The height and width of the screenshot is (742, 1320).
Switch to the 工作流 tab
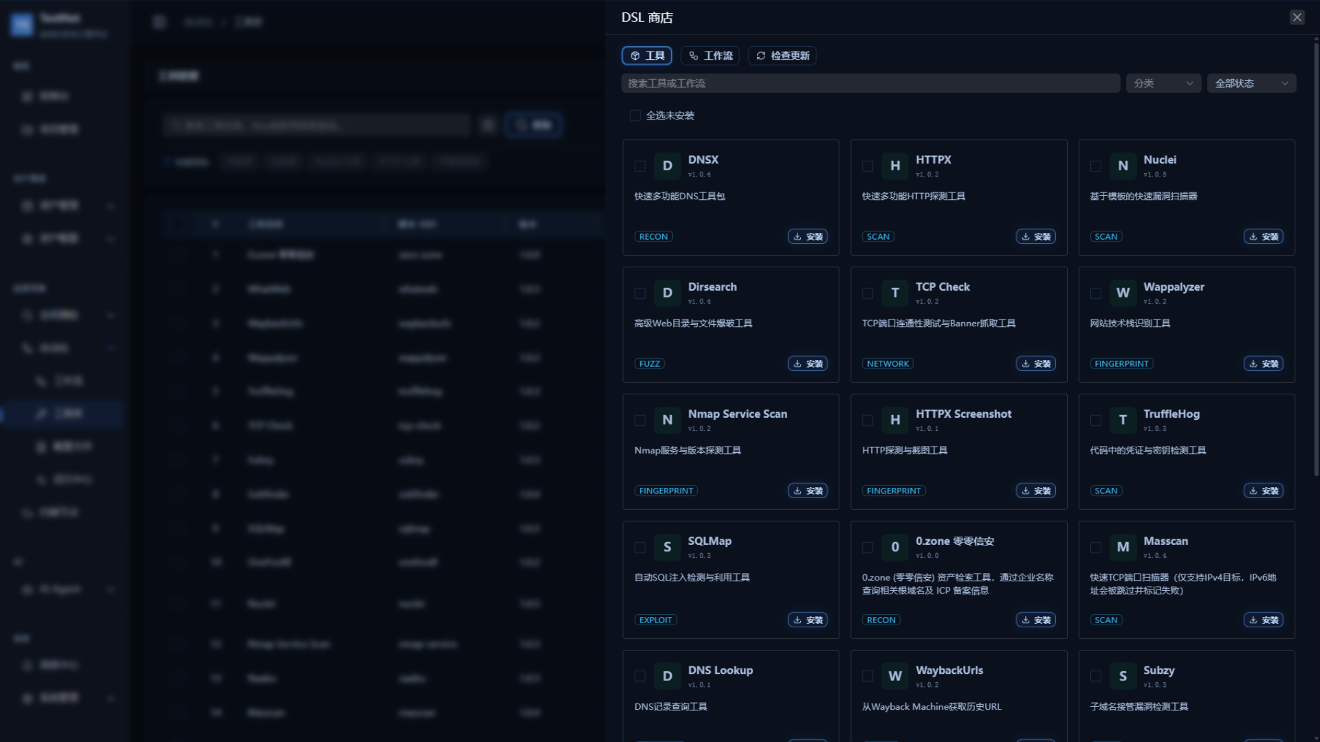(x=710, y=56)
